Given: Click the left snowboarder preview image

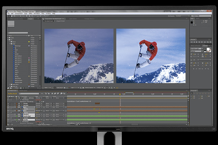Looking at the screenshot, I should click(x=79, y=56).
